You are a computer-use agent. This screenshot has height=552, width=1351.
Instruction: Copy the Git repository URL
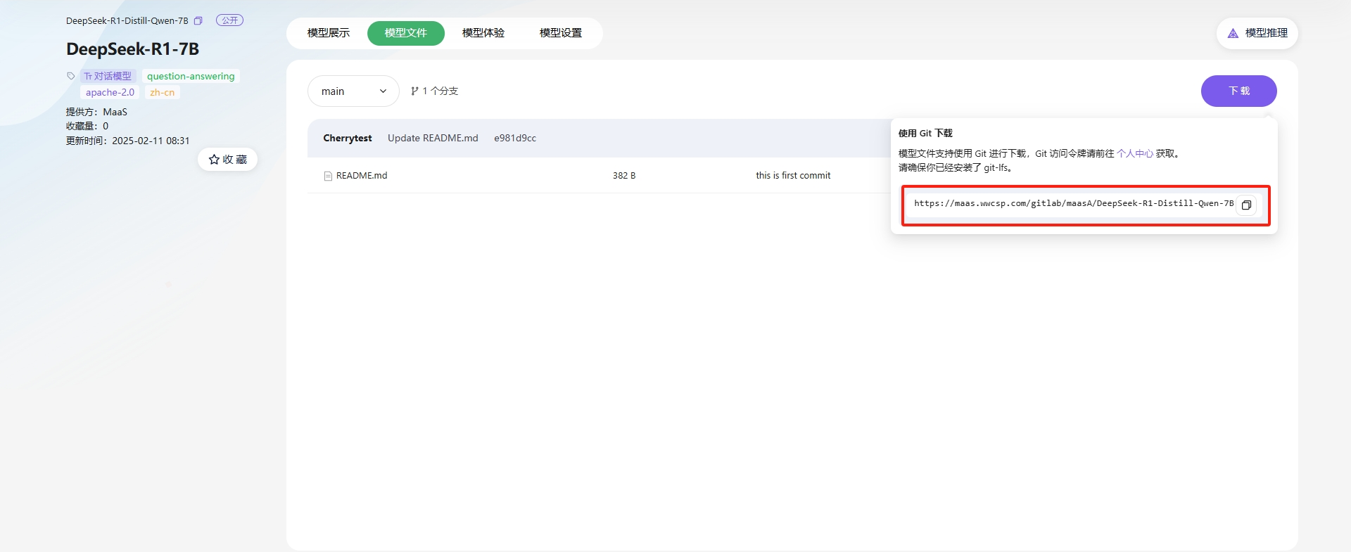[1246, 205]
